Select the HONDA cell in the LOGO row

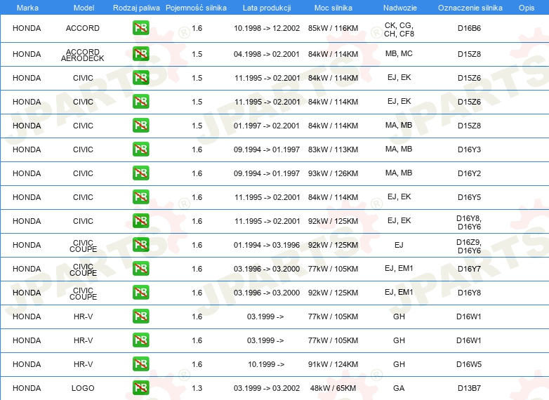pyautogui.click(x=27, y=388)
